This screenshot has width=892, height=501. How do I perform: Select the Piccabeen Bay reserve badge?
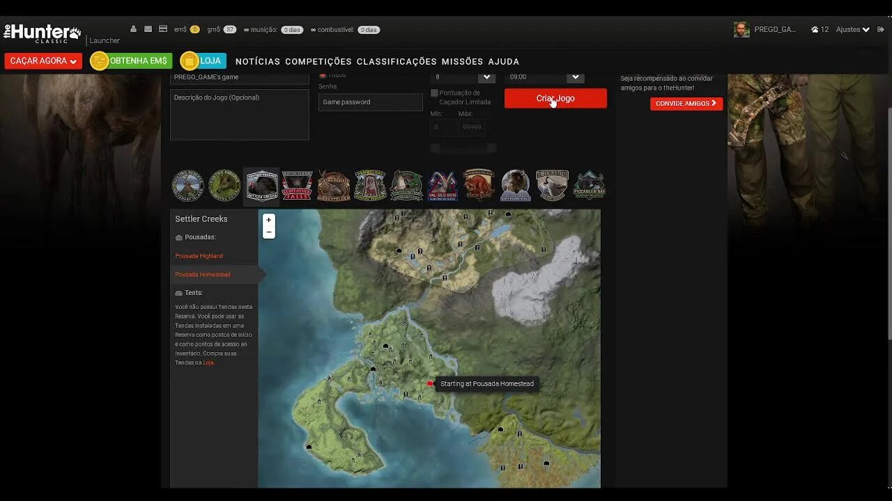point(589,186)
